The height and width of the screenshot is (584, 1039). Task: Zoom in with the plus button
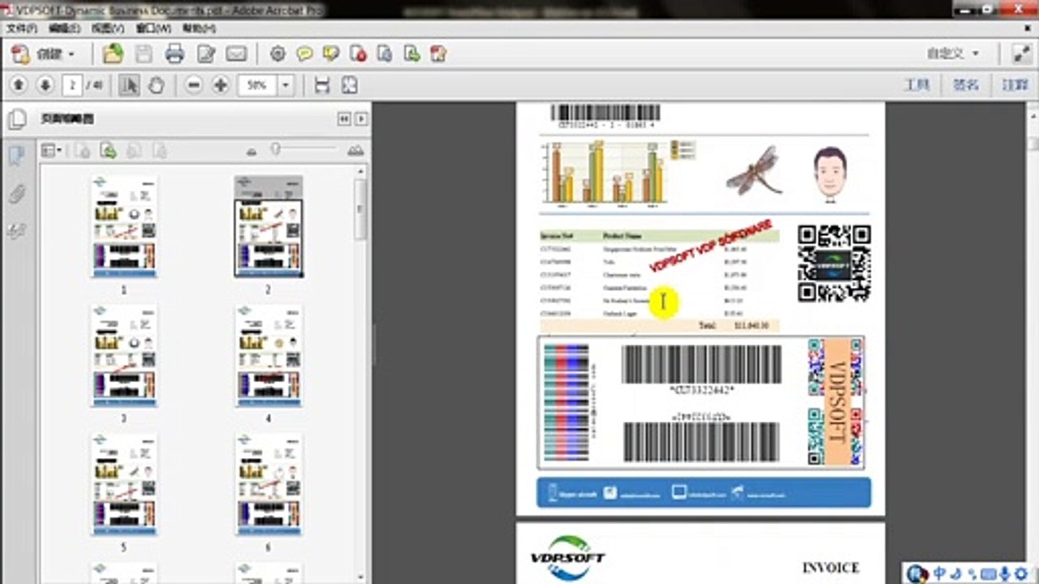coord(220,85)
